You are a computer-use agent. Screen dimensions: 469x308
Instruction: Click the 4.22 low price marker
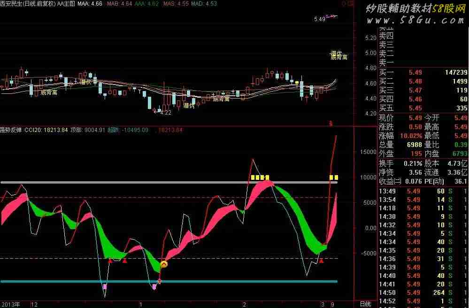165,113
